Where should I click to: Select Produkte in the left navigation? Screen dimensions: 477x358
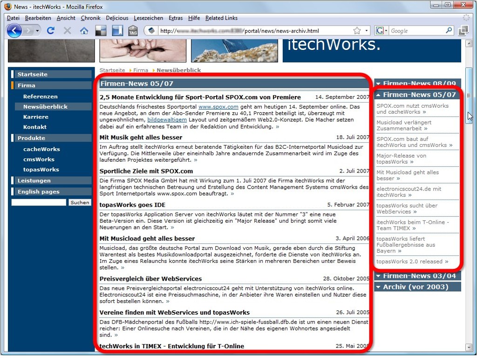pos(51,138)
